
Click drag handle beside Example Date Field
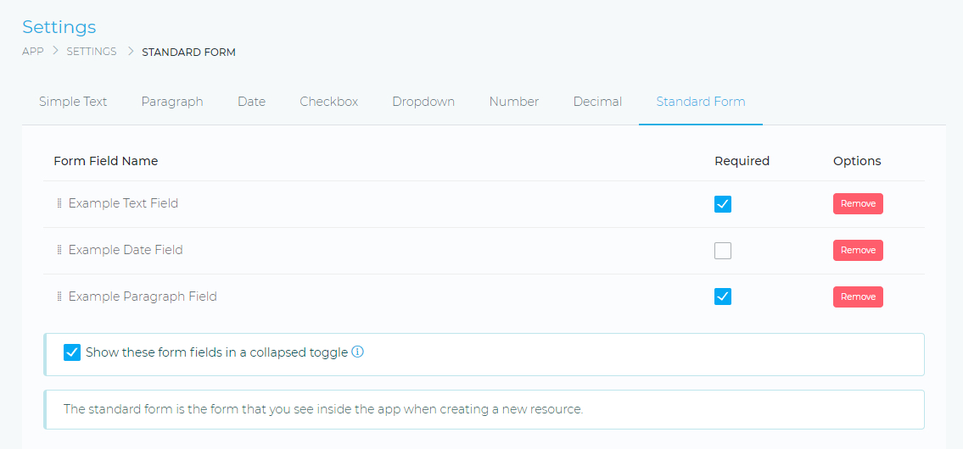coord(59,250)
